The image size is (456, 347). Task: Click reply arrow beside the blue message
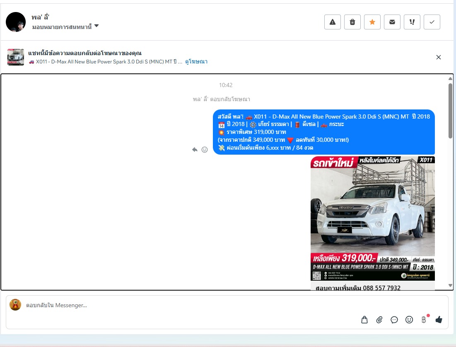195,150
